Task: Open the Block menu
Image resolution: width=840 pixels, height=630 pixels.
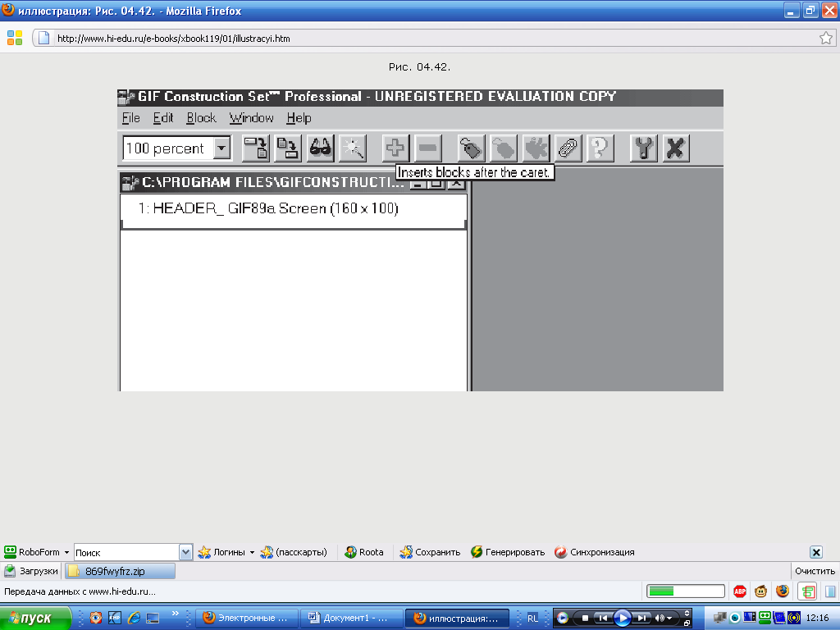Action: tap(201, 118)
